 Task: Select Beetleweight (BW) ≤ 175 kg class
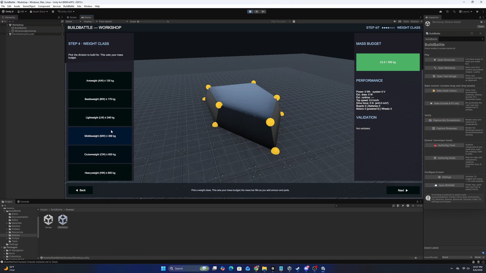tap(100, 99)
